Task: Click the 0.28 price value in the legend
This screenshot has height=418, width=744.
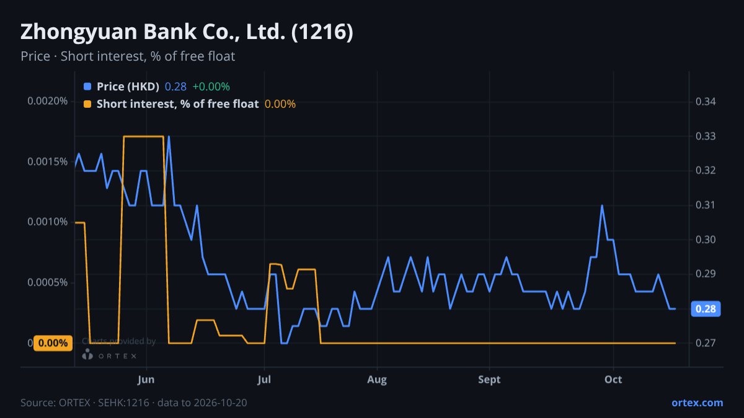Action: coord(175,87)
